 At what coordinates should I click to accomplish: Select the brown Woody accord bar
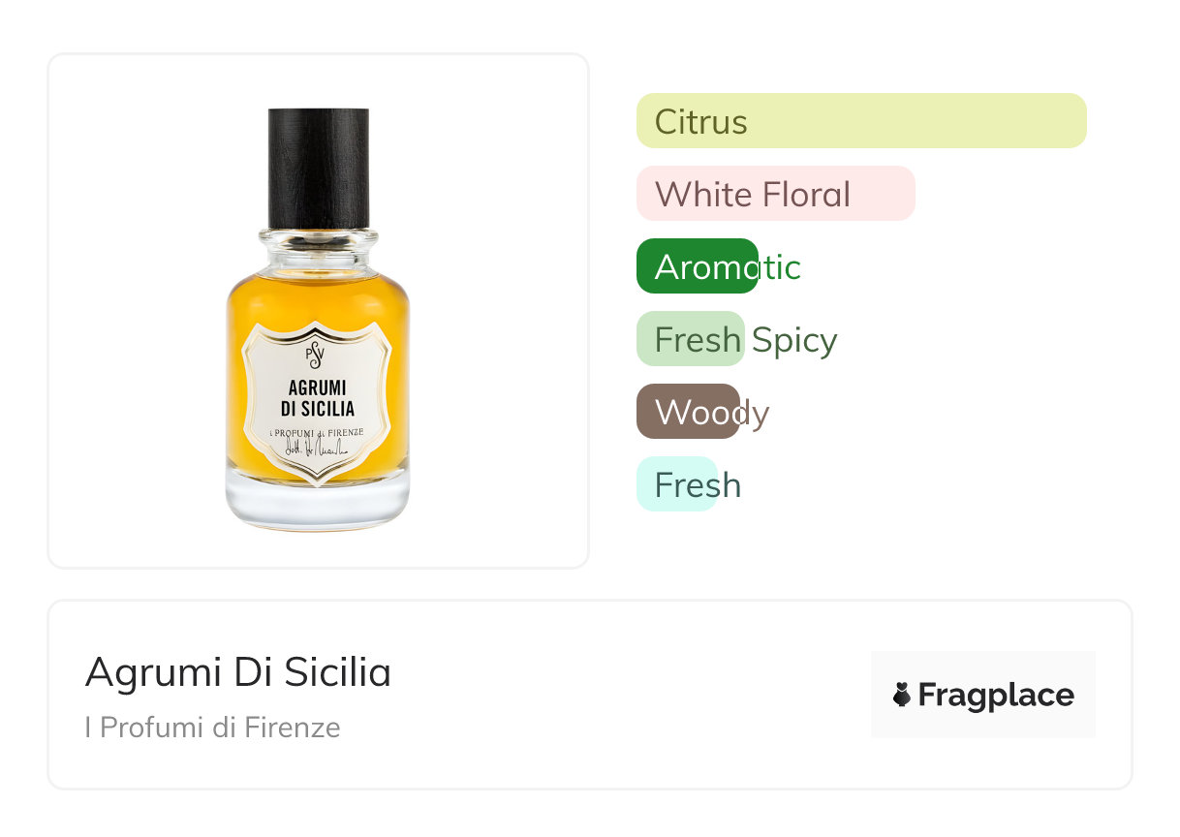click(687, 412)
